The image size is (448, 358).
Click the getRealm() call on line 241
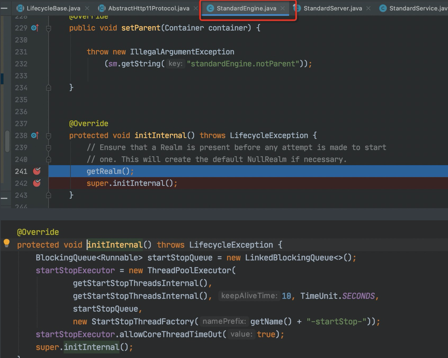pos(108,171)
